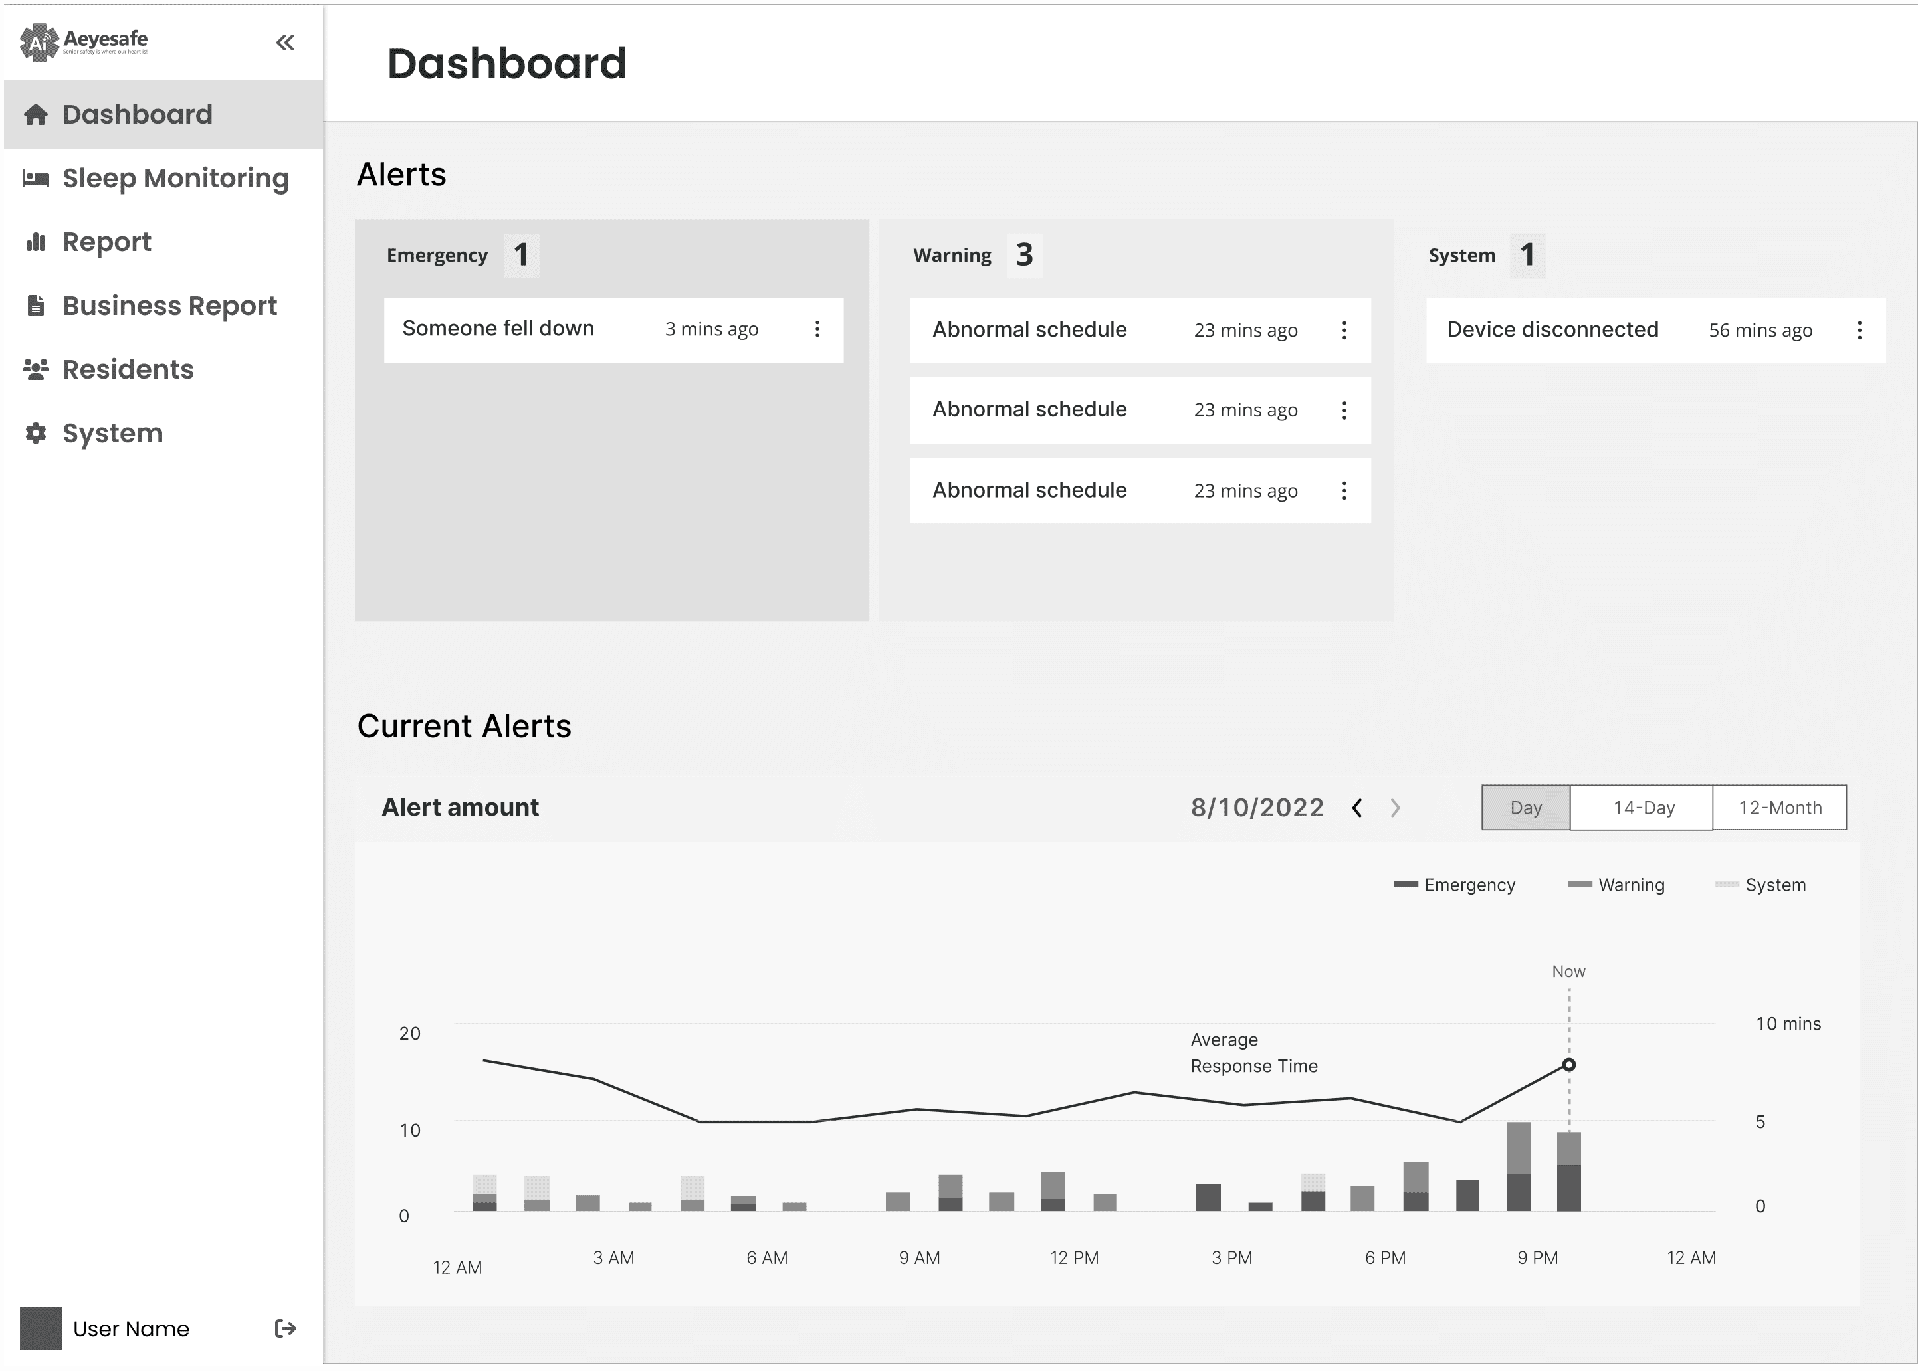Click the Business Report document icon
1918x1371 pixels.
pos(35,306)
